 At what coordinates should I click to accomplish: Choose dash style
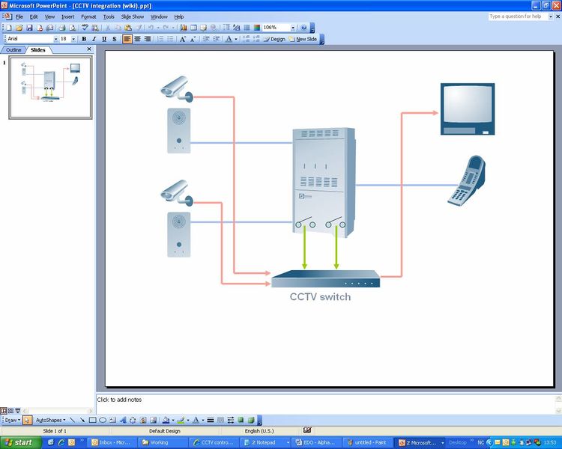[220, 420]
